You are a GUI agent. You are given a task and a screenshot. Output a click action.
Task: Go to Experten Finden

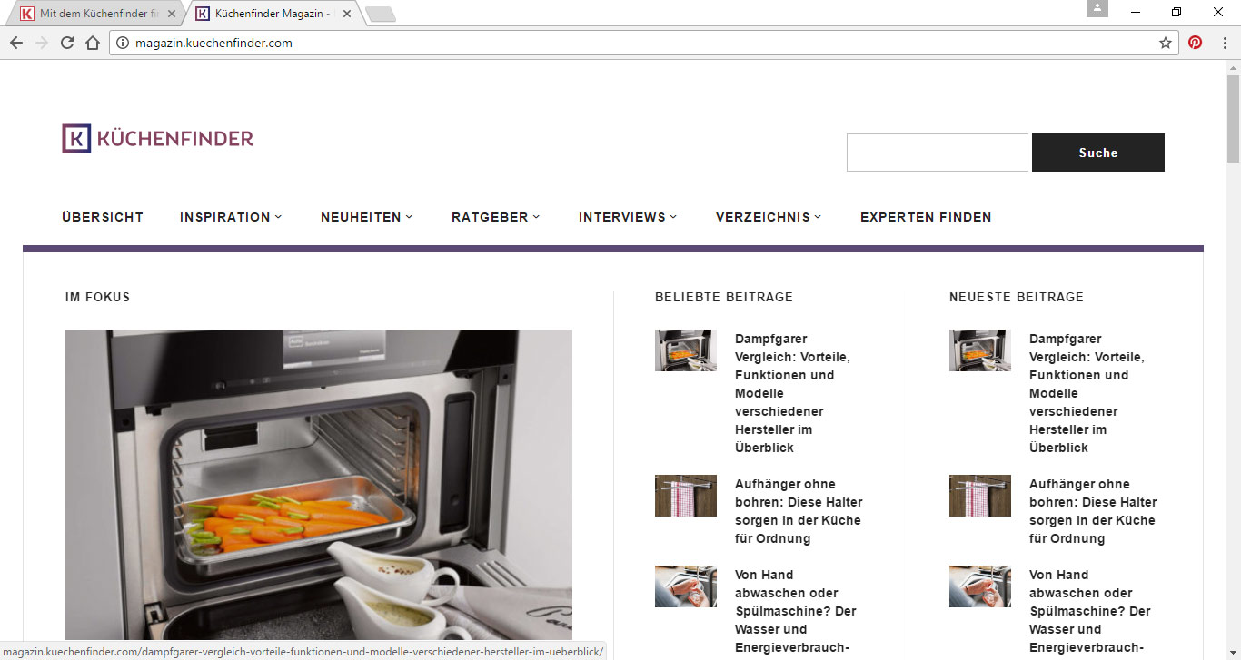(926, 217)
